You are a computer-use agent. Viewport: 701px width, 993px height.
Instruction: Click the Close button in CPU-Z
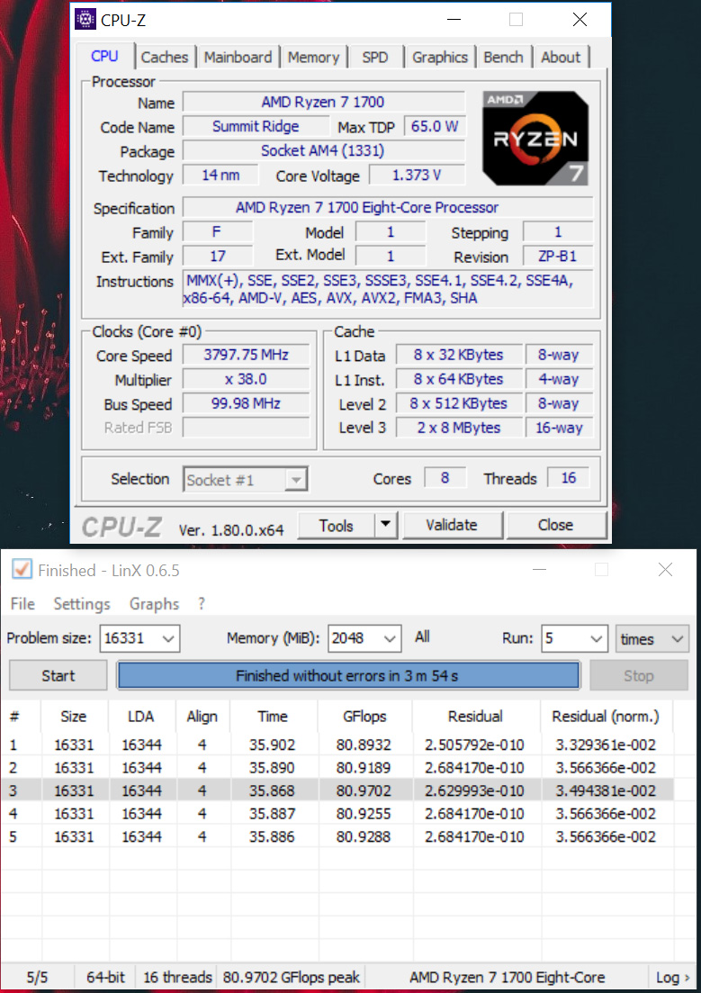pos(555,525)
